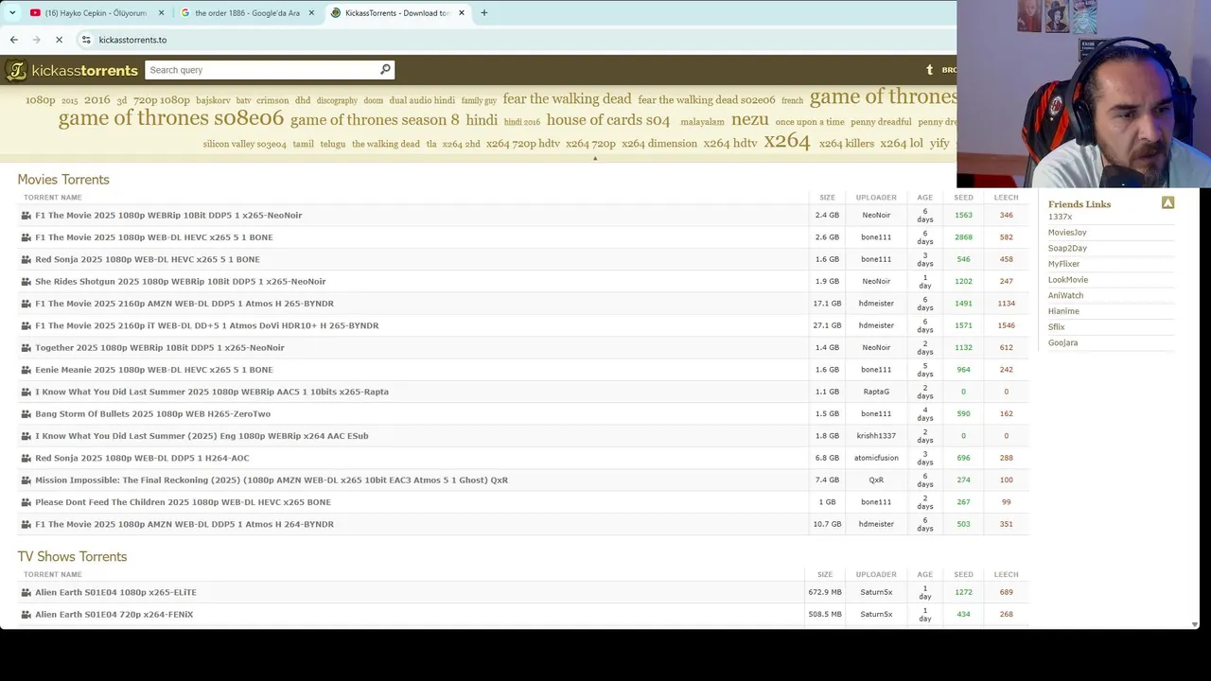Open Red Sonja 1080p H264-AOC torrent
1211x681 pixels.
tap(142, 458)
